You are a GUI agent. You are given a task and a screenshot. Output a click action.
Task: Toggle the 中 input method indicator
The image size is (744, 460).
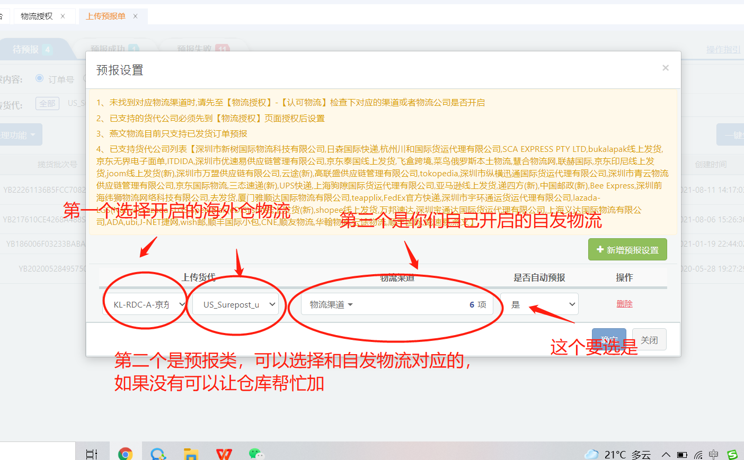(714, 455)
